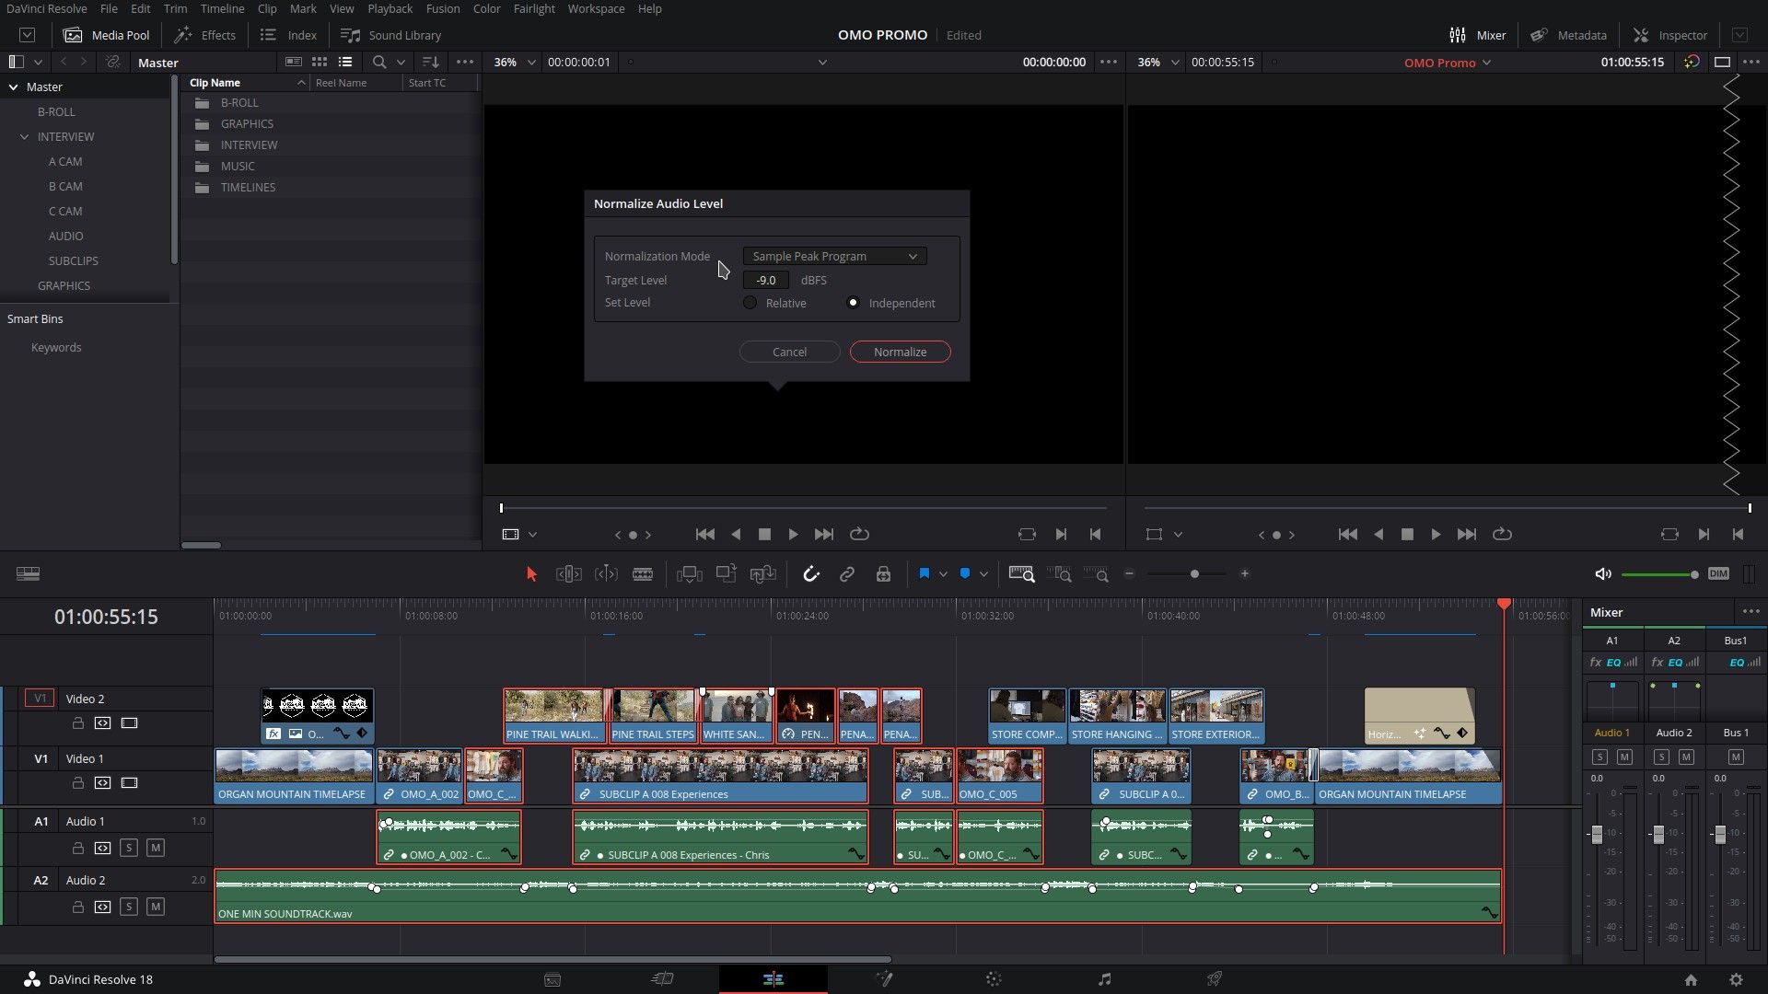Select the Independent set level option
Screen dimensions: 1768x994
click(x=854, y=303)
